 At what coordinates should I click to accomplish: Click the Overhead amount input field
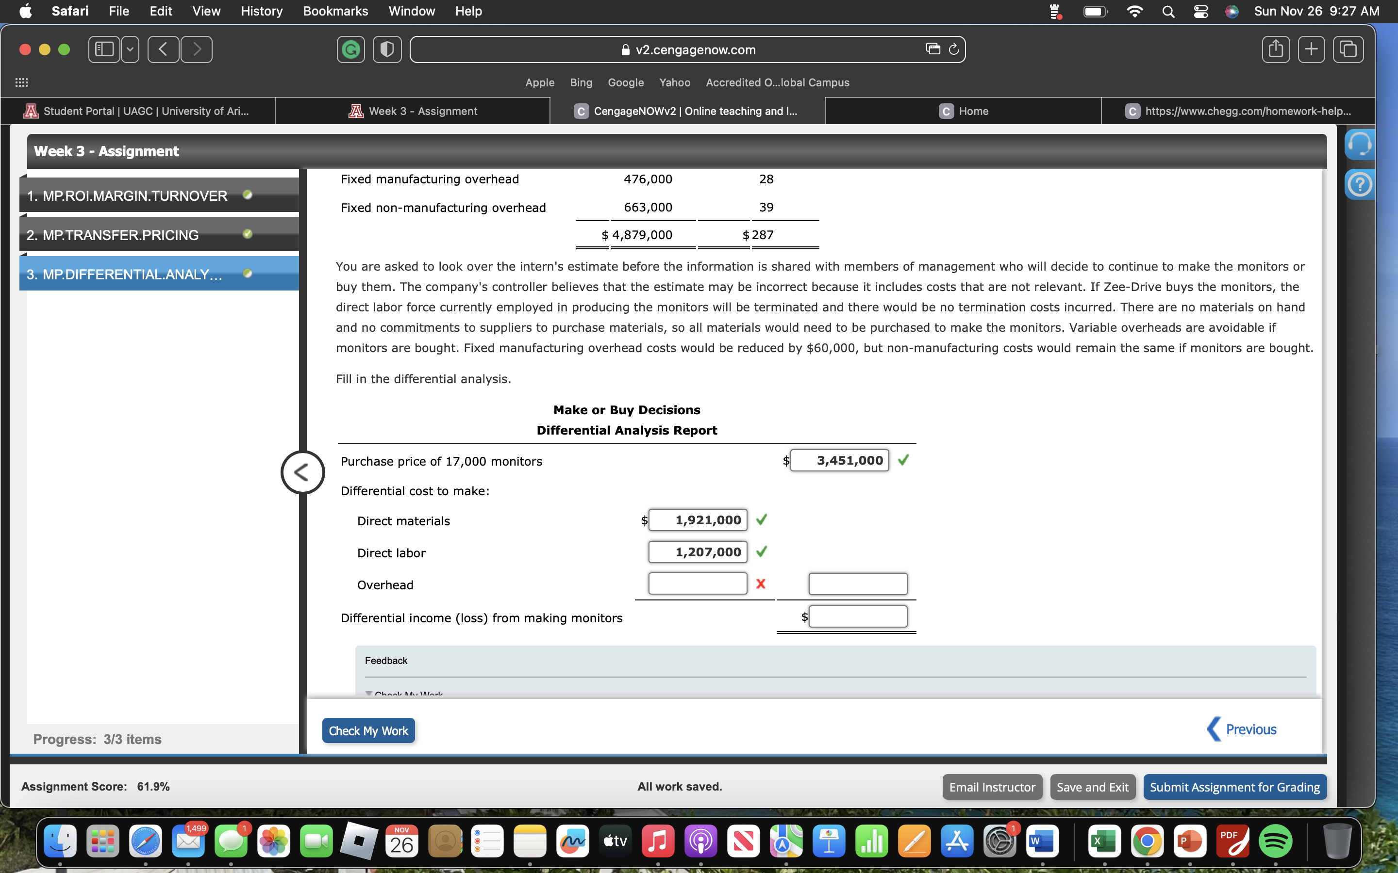697,584
